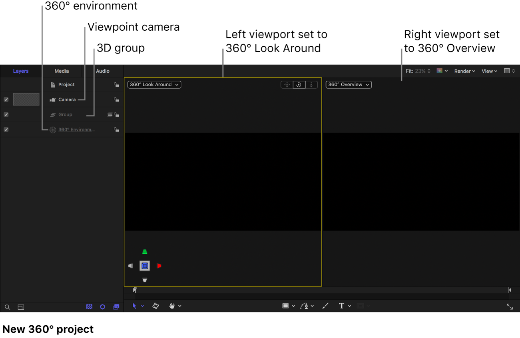Uncheck the Camera layer checkbox
This screenshot has height=338, width=520.
click(6, 99)
